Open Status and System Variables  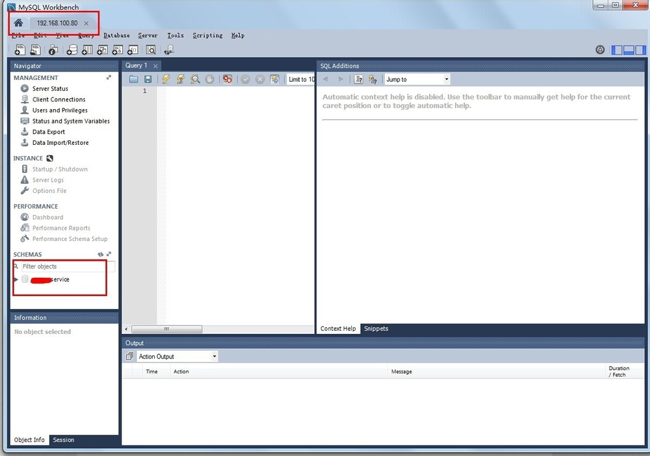[x=71, y=121]
